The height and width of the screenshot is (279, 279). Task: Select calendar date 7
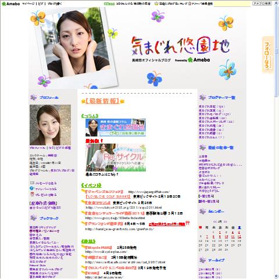click(x=207, y=237)
